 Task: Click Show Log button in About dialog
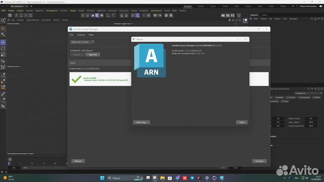point(142,122)
